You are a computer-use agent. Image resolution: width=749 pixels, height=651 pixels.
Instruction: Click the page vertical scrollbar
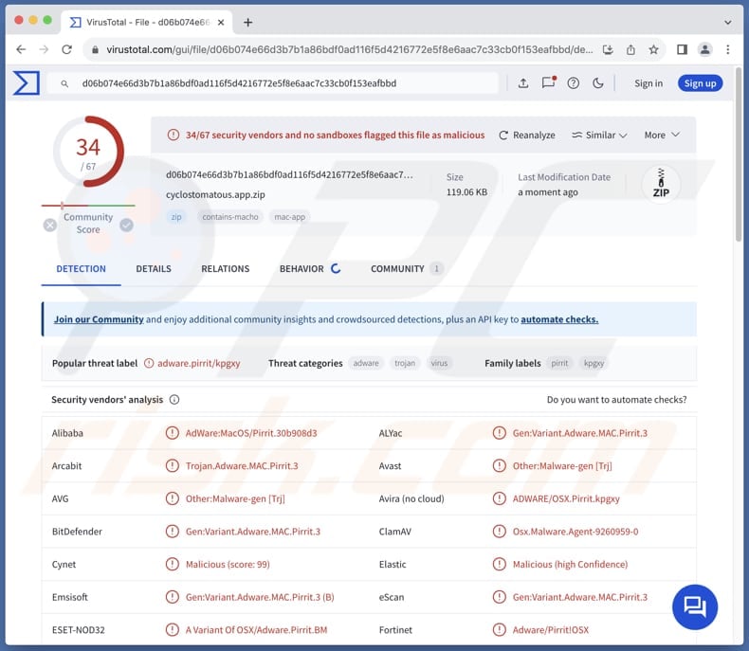tap(739, 154)
